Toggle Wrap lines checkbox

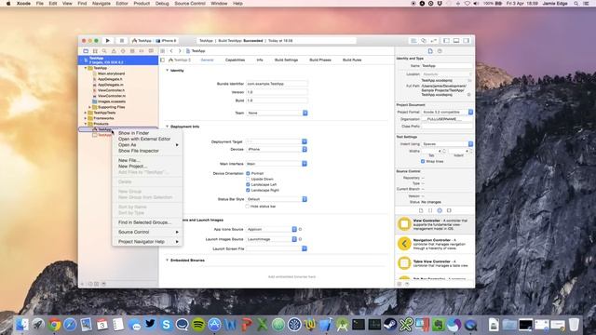point(423,161)
